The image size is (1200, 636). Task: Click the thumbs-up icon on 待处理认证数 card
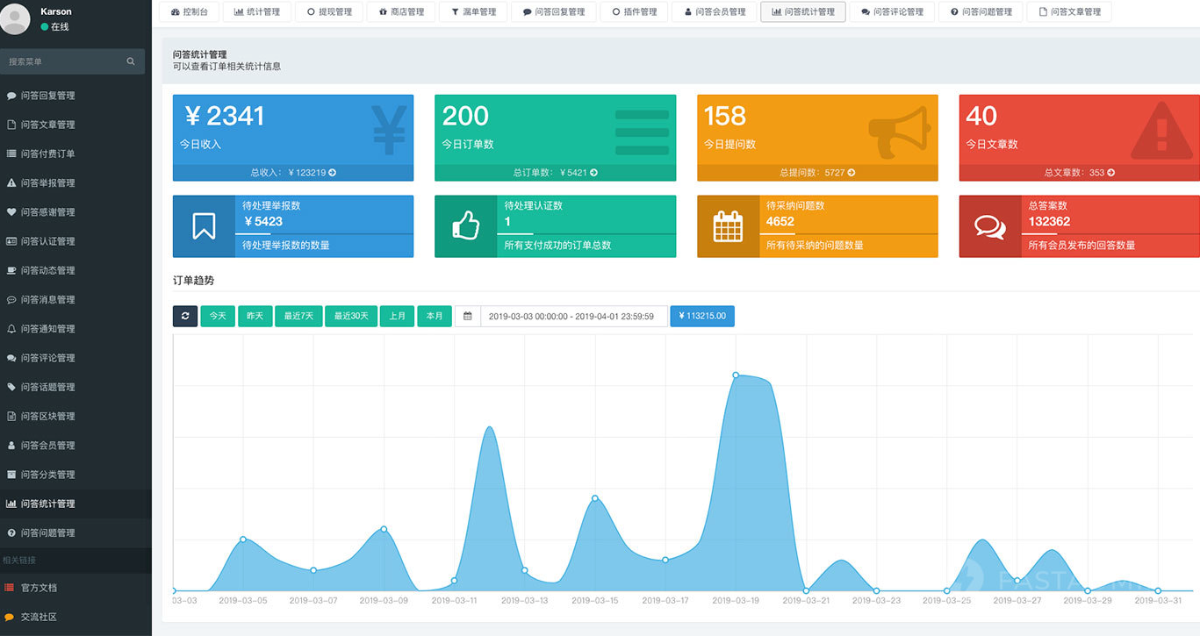point(465,226)
